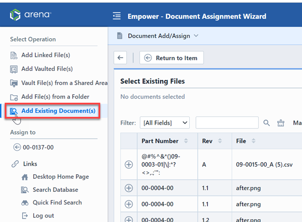Open the Desktop Home Page link
The height and width of the screenshot is (222, 302).
pyautogui.click(x=61, y=177)
